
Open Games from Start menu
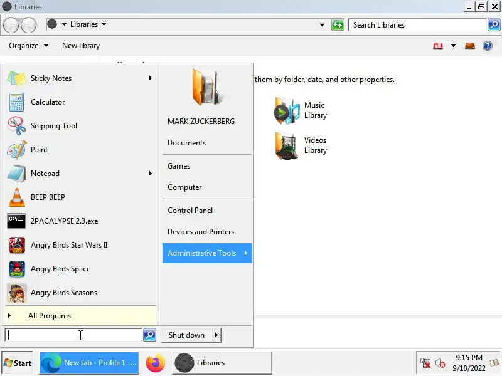coord(179,166)
